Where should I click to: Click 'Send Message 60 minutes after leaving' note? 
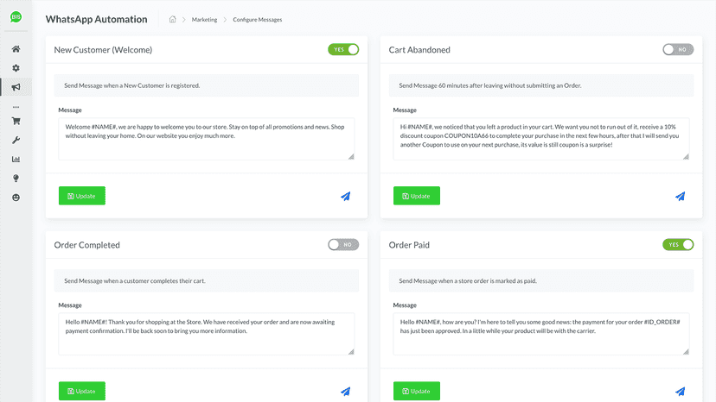[490, 85]
